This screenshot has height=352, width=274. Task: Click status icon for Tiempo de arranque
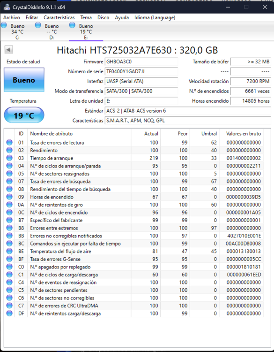pyautogui.click(x=9, y=158)
